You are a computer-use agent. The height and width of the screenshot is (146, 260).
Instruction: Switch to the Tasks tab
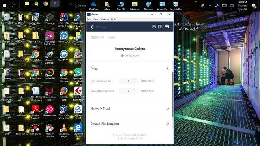(112, 37)
